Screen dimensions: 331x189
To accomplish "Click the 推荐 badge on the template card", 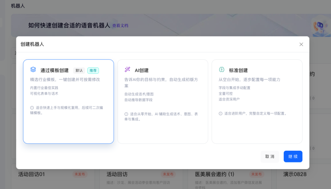I will pos(93,70).
